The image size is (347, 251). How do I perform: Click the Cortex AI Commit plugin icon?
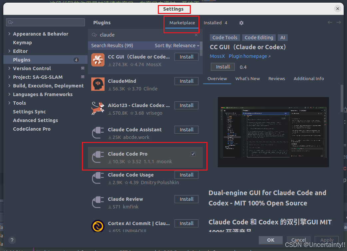tap(98, 226)
